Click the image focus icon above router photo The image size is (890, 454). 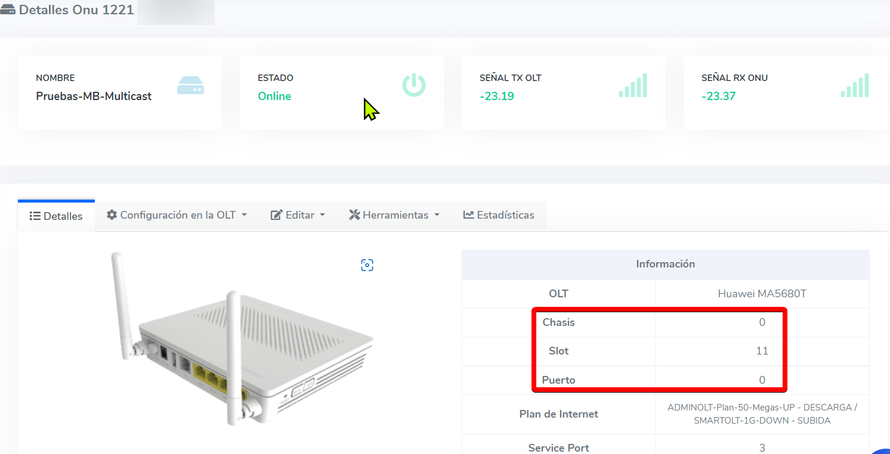pos(367,265)
